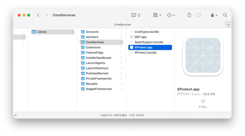Expand the group-by dropdown arrow
245x136 pixels.
coord(160,15)
